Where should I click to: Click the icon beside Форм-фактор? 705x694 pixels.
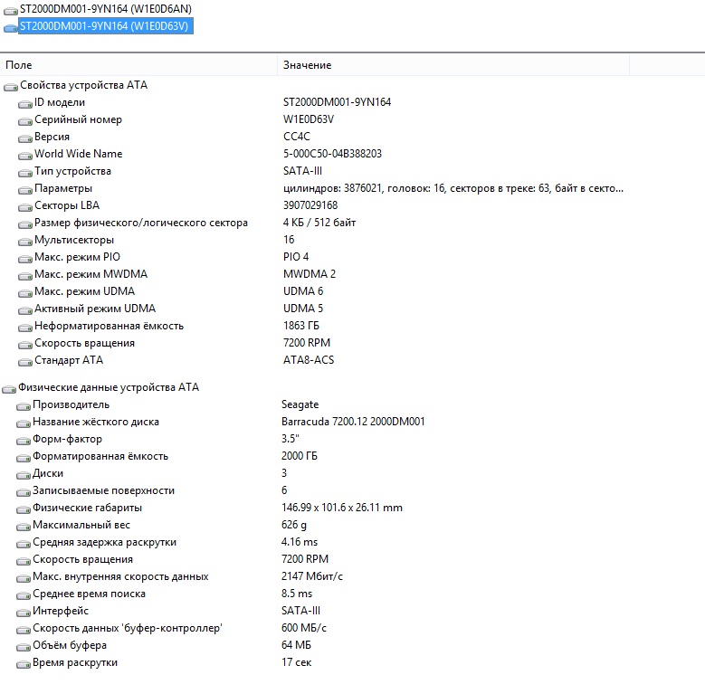click(24, 441)
